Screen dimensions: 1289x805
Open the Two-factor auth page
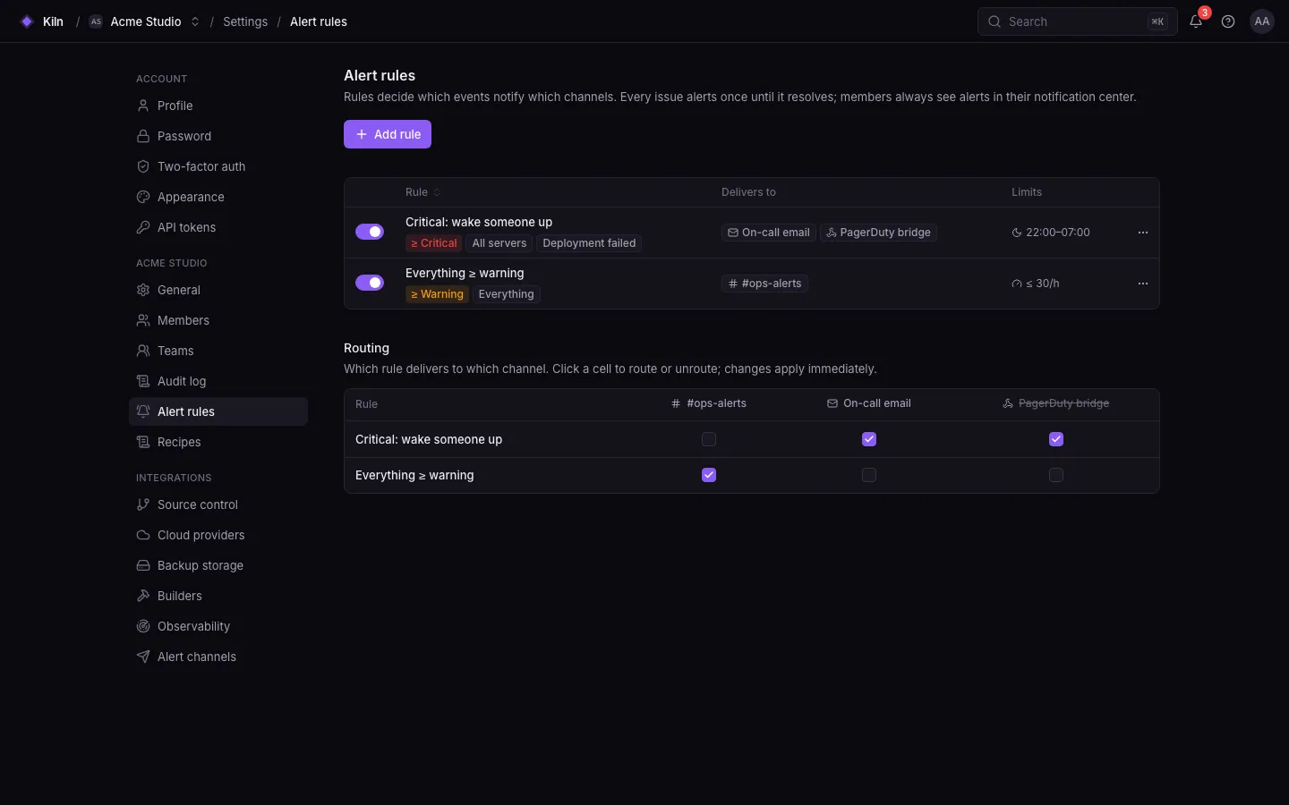[x=218, y=166]
